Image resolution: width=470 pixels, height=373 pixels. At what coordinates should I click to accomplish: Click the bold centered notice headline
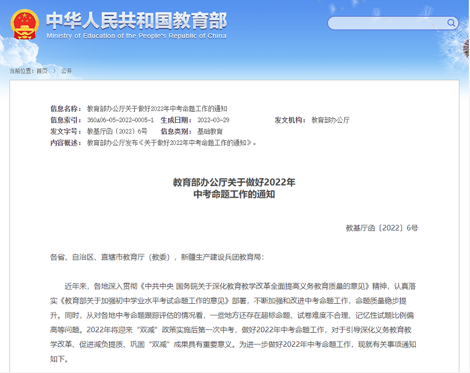coord(234,188)
